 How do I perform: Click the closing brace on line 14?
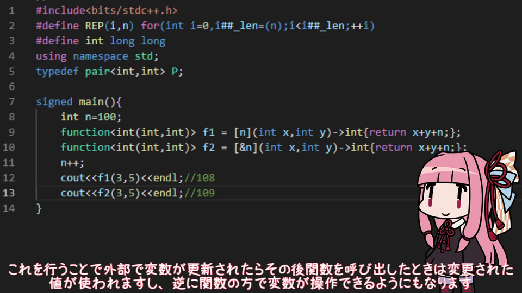point(39,208)
